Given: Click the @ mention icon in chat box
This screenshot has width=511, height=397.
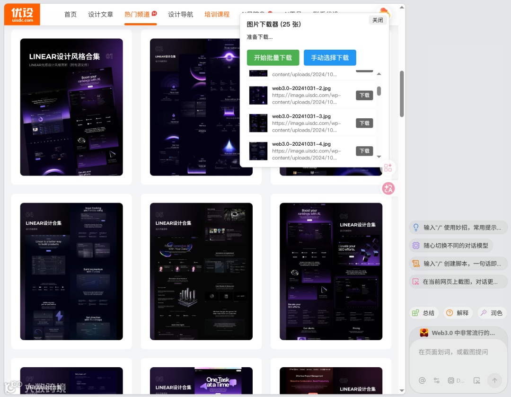Looking at the screenshot, I should [x=422, y=380].
